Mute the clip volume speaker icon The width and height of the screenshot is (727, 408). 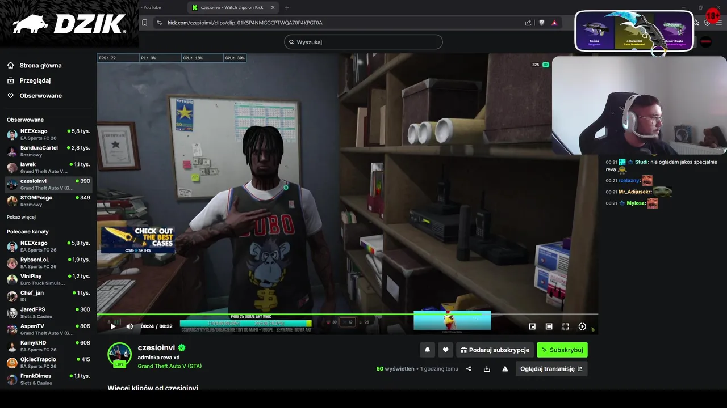tap(129, 326)
